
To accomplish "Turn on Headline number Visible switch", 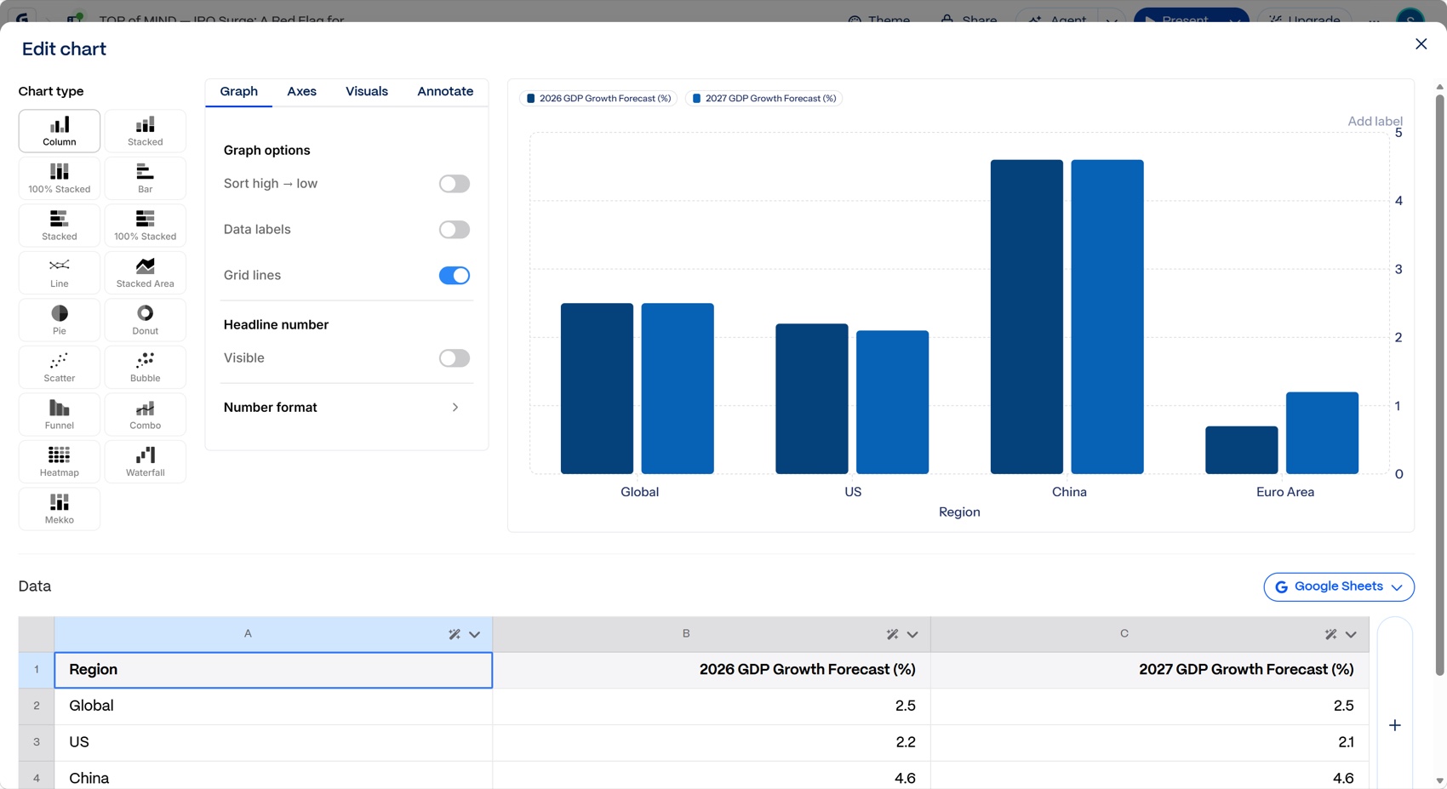I will click(455, 358).
